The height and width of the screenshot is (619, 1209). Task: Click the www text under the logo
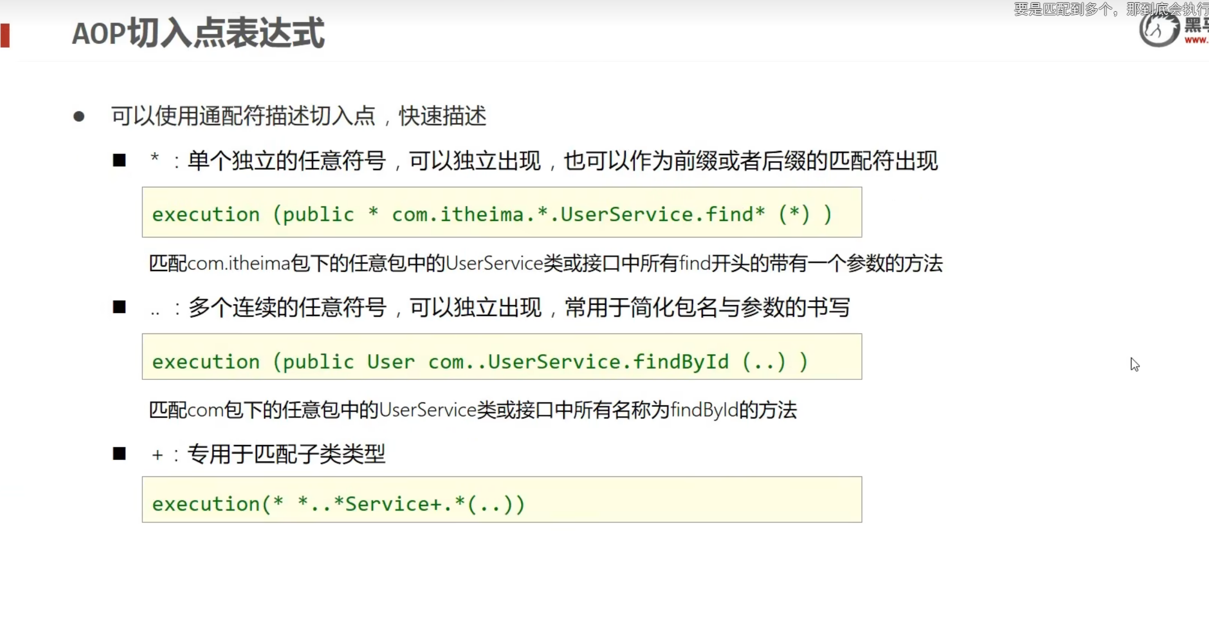1196,40
